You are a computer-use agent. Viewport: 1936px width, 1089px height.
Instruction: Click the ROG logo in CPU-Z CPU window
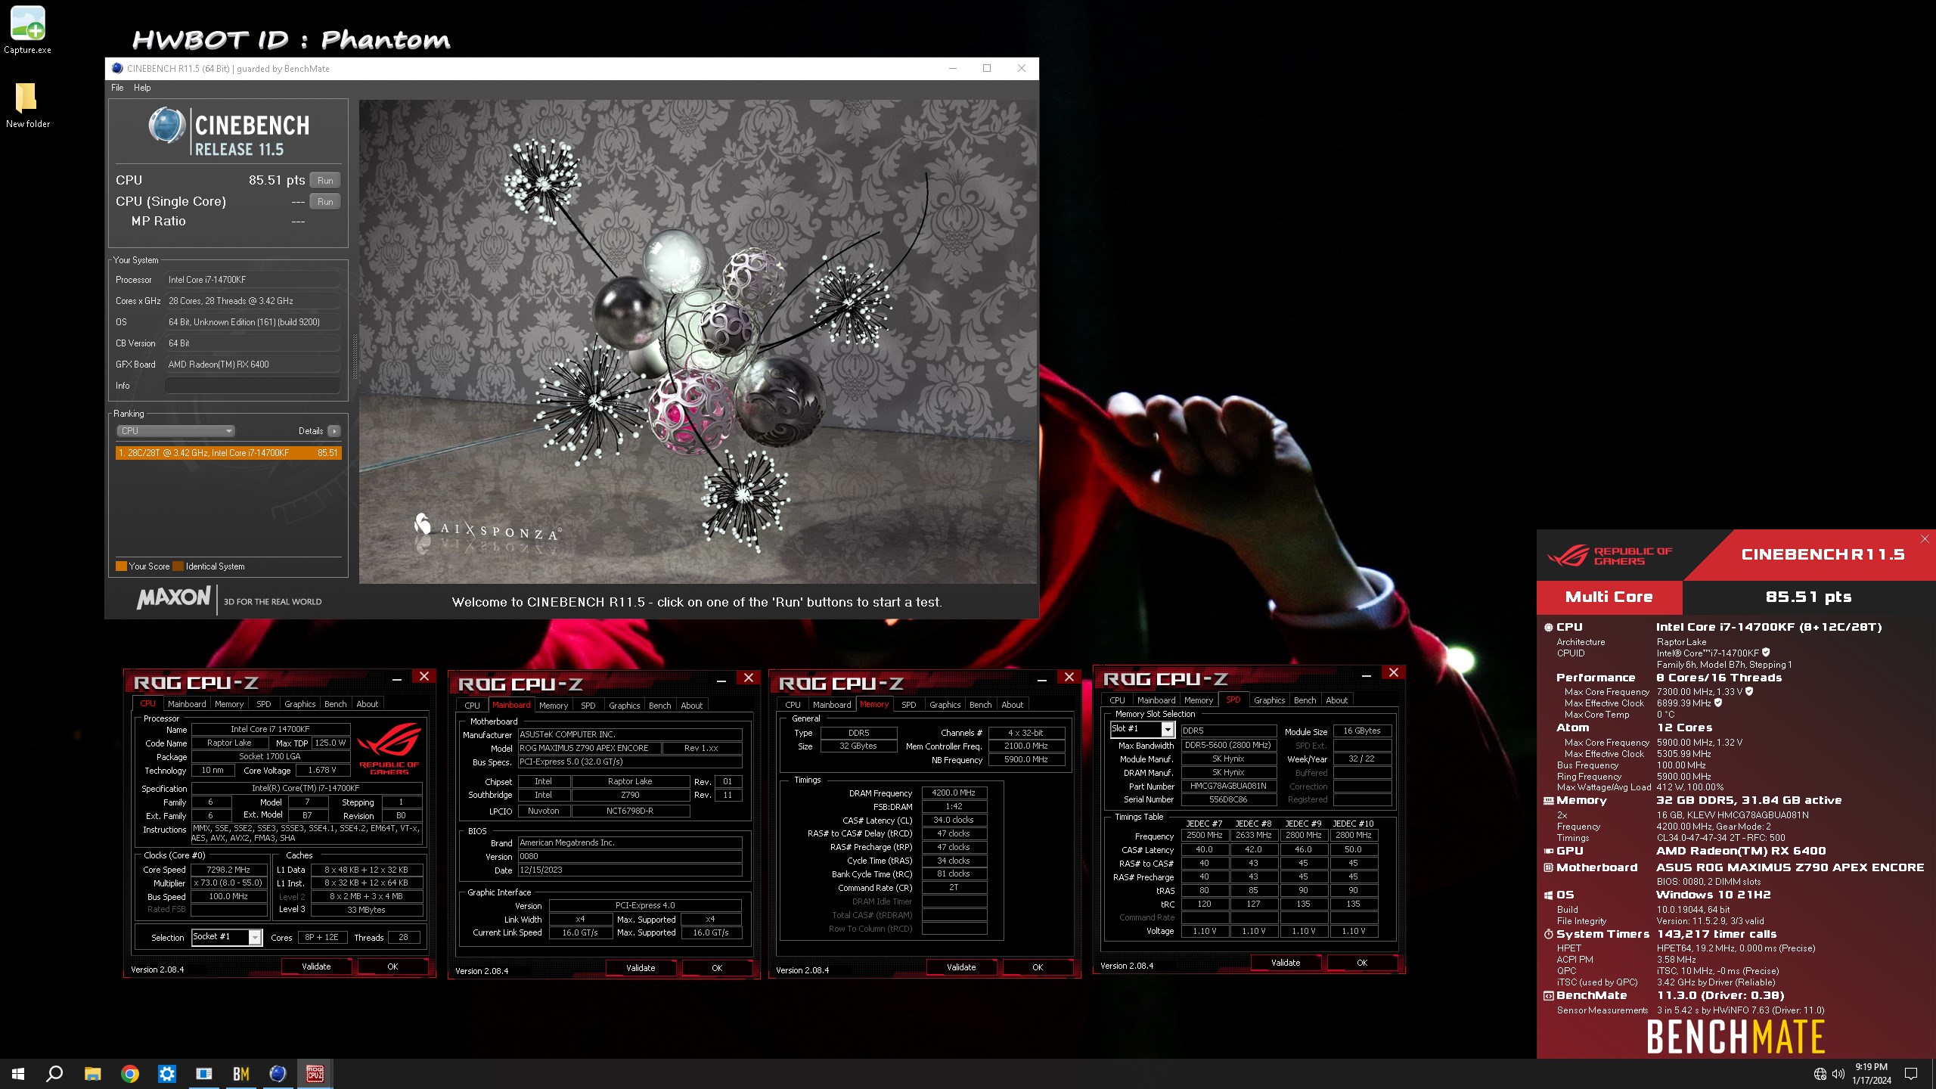tap(389, 747)
